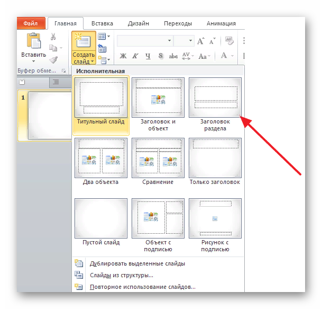Toggle strikethrough abc formatting
The height and width of the screenshot is (309, 322).
pyautogui.click(x=173, y=56)
